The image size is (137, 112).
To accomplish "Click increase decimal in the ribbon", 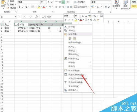I will click(106, 7).
